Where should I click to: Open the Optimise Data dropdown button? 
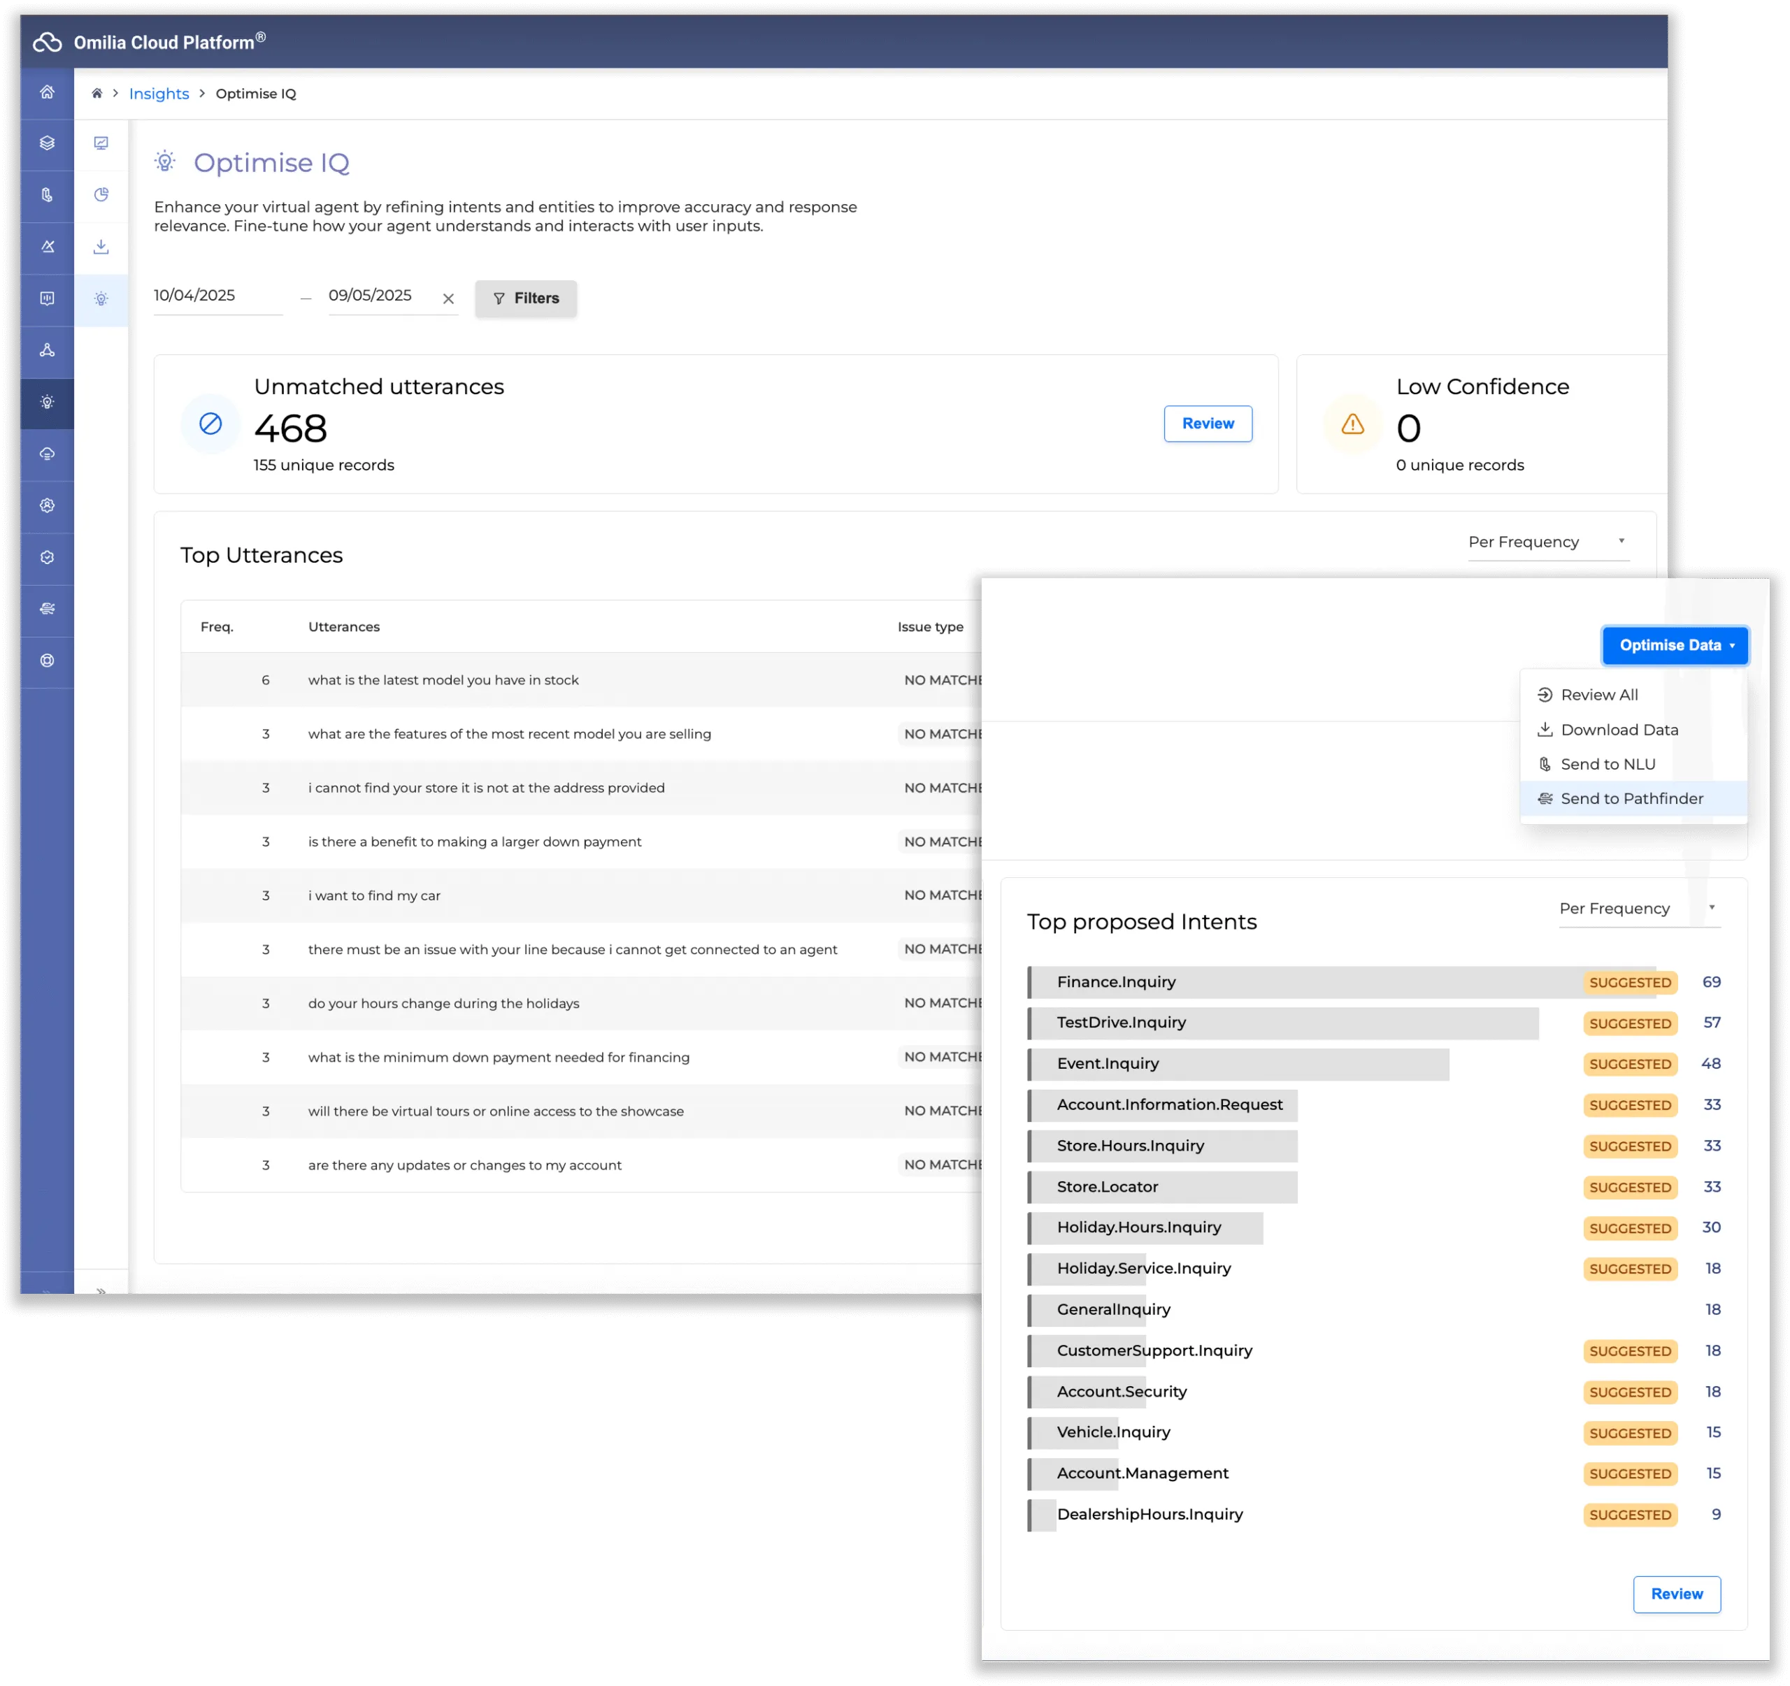pyautogui.click(x=1675, y=645)
